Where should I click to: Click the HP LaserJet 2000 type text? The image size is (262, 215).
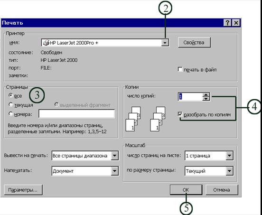tap(59, 60)
